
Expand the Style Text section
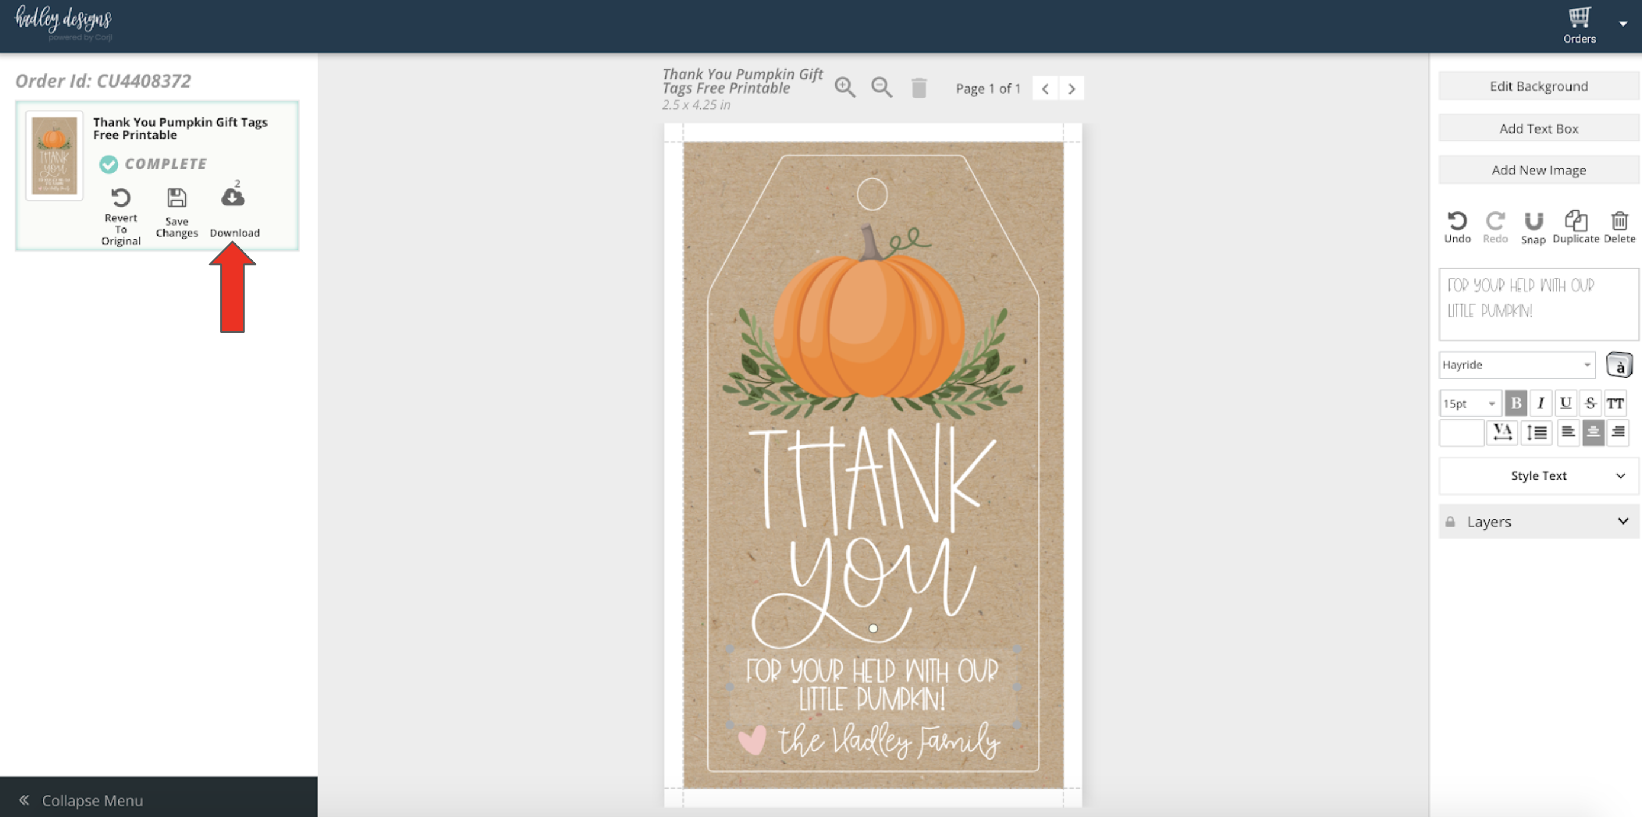click(1538, 476)
